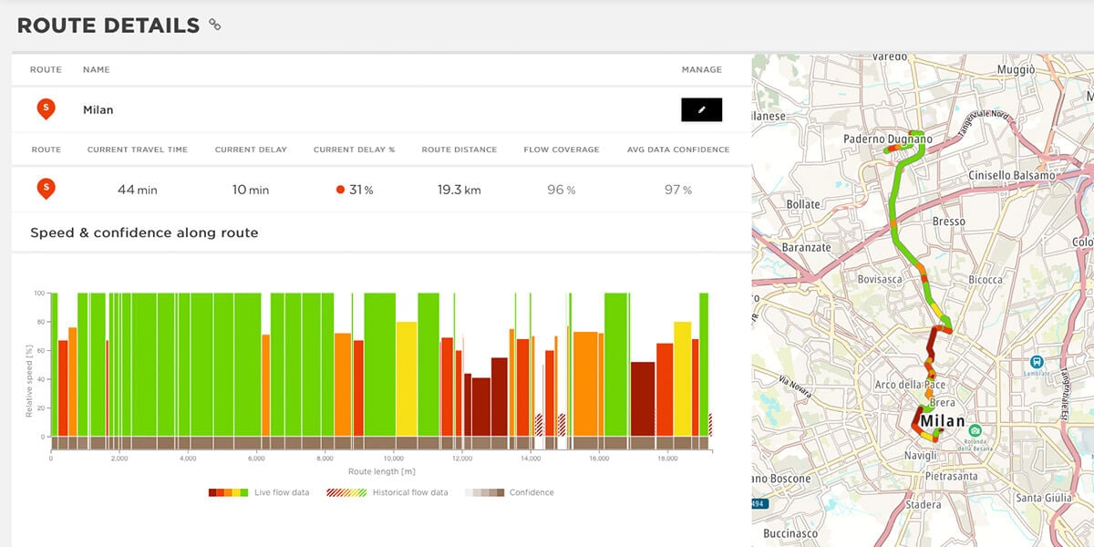The height and width of the screenshot is (547, 1094).
Task: Click the ROUTE DISTANCE column header
Action: (459, 150)
